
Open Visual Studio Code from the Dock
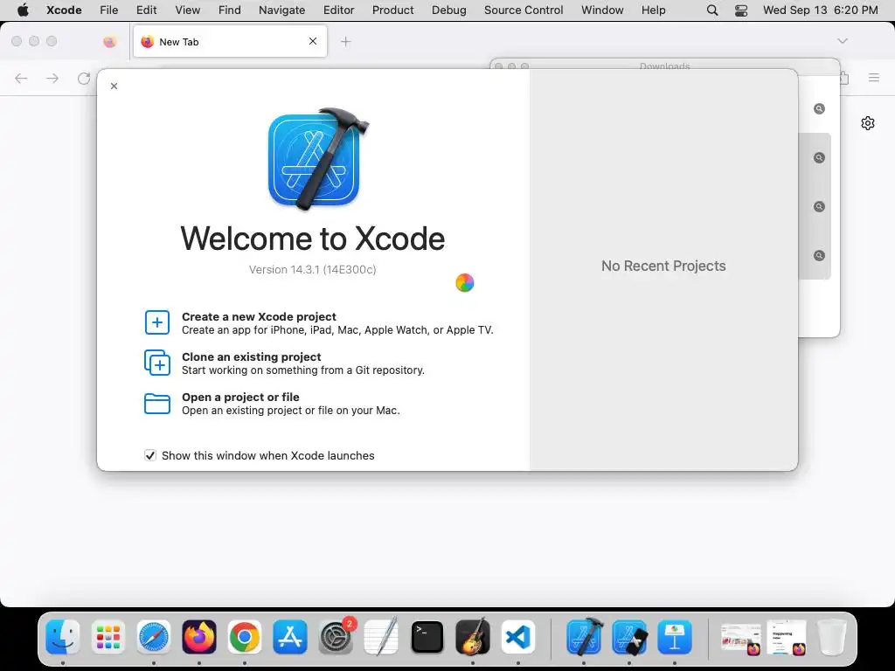tap(518, 637)
